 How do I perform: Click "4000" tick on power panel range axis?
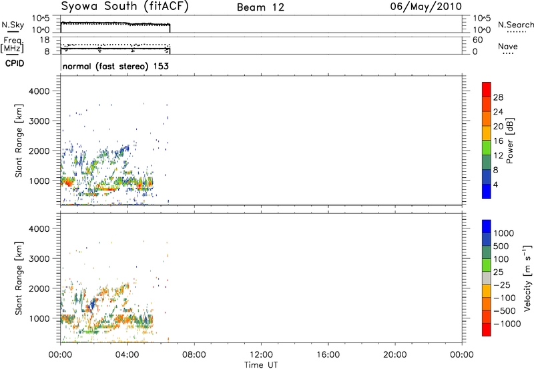click(x=39, y=91)
